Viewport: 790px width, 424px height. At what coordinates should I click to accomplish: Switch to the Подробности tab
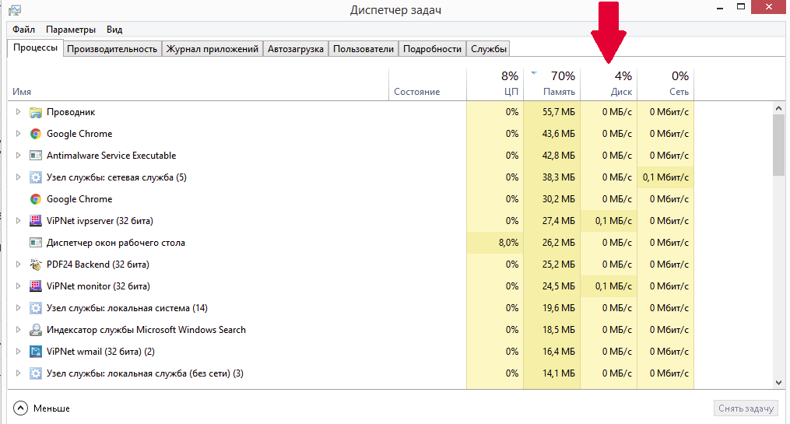coord(432,49)
